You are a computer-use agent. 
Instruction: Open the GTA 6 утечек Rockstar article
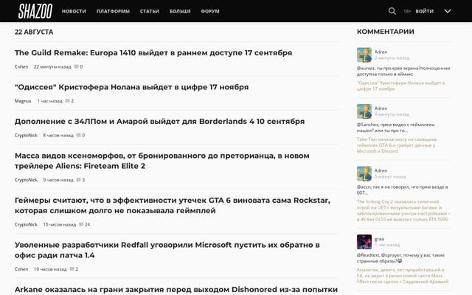click(x=172, y=205)
